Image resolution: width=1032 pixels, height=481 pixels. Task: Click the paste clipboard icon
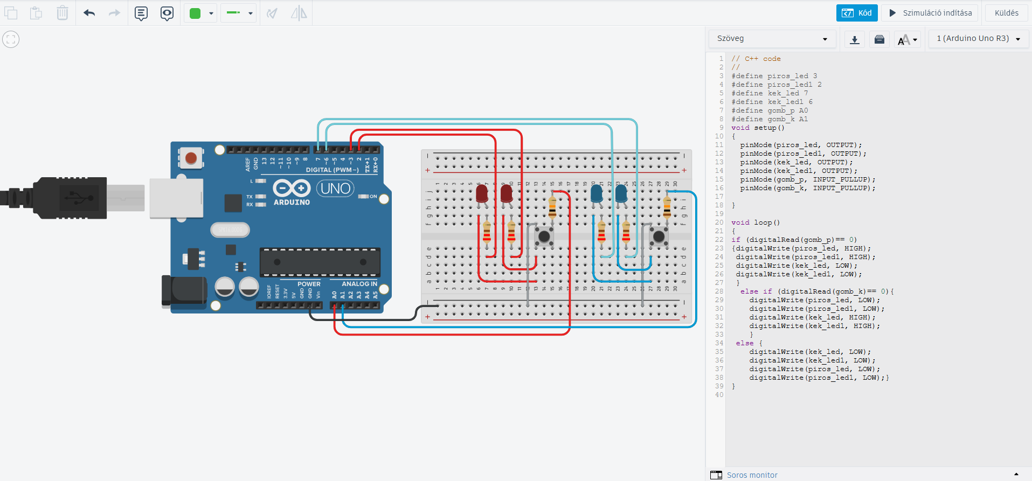tap(36, 13)
